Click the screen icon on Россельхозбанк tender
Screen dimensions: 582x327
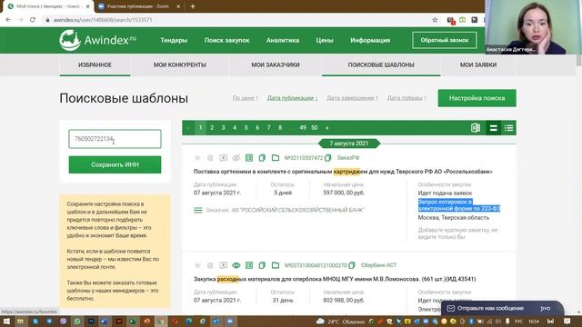pyautogui.click(x=223, y=158)
